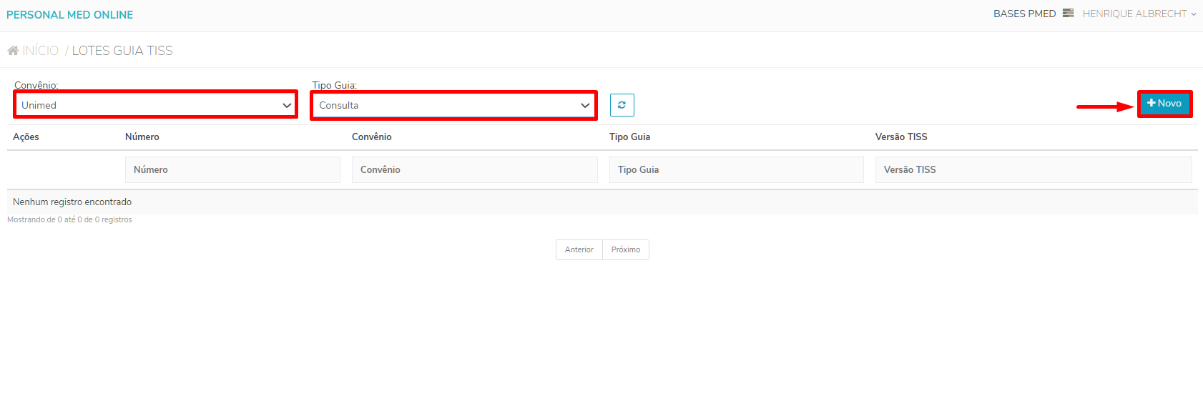This screenshot has width=1203, height=411.
Task: Open the Tipo Guia dropdown showing Consulta
Action: (x=453, y=105)
